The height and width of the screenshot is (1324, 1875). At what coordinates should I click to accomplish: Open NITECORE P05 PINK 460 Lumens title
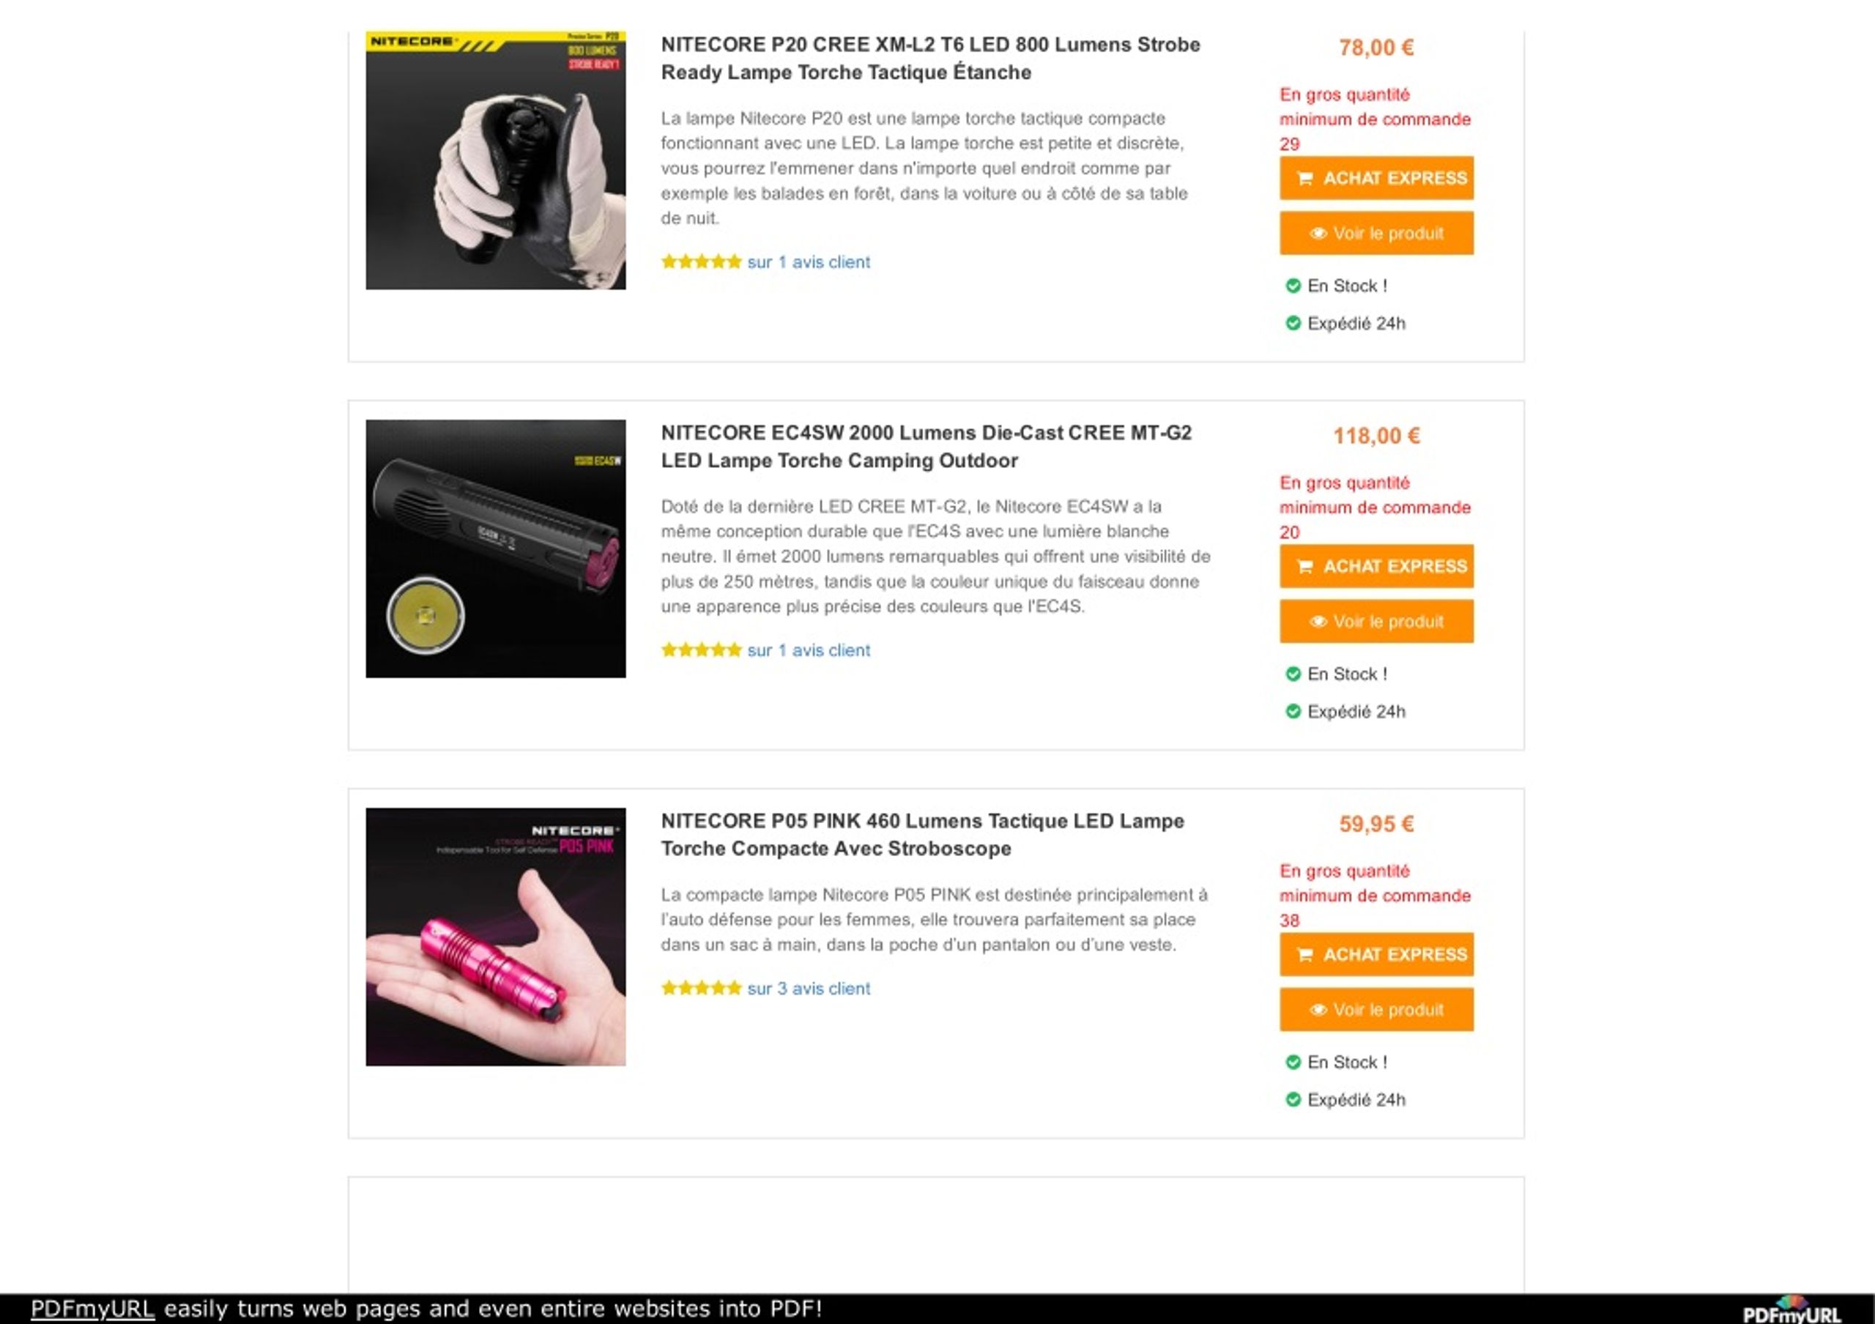[x=922, y=835]
